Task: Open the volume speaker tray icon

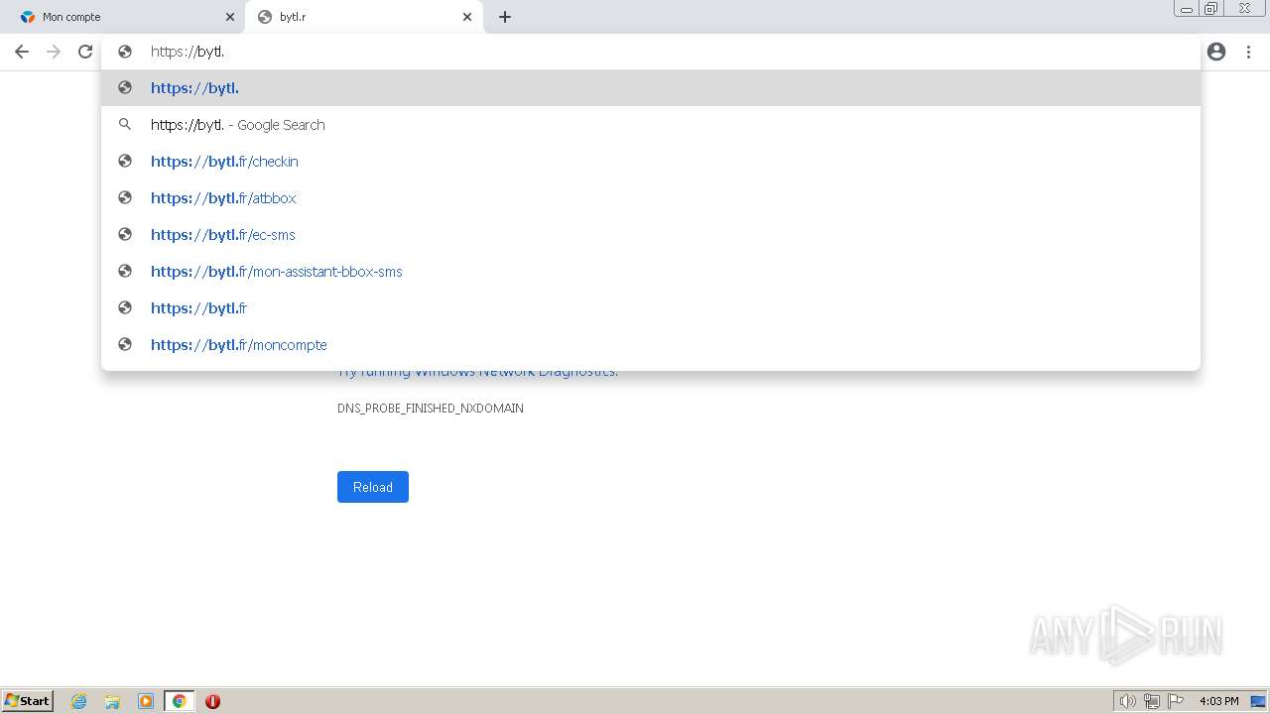Action: 1127,701
